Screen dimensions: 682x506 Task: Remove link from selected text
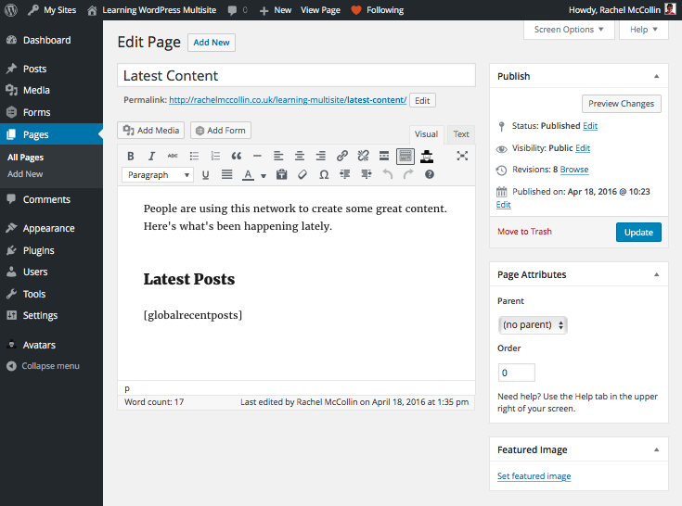click(x=363, y=156)
